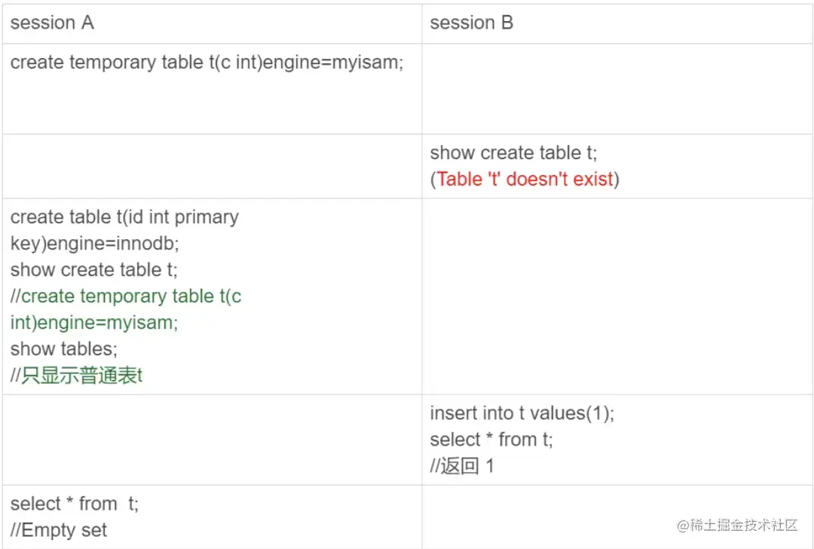
Task: Click the '//返回 1' result line
Action: [x=461, y=466]
